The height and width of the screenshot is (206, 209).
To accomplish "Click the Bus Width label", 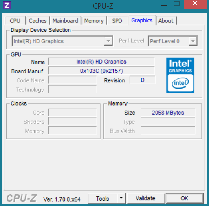I will pos(122,131).
